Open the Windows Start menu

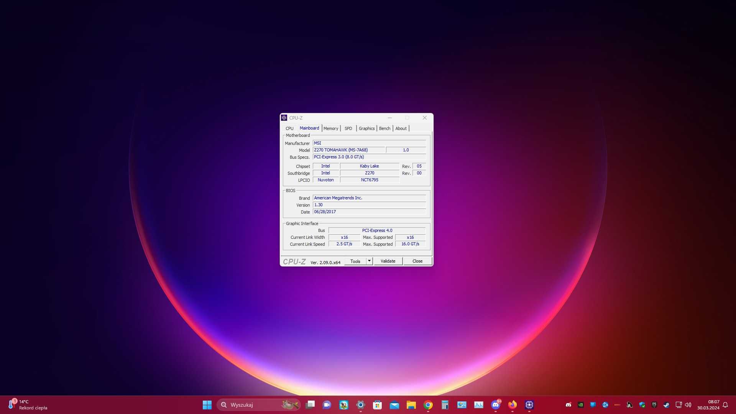pos(207,405)
